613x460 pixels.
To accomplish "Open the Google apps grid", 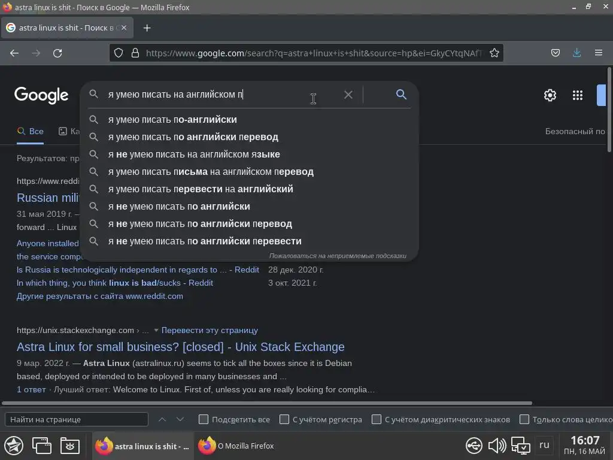I will (x=578, y=95).
